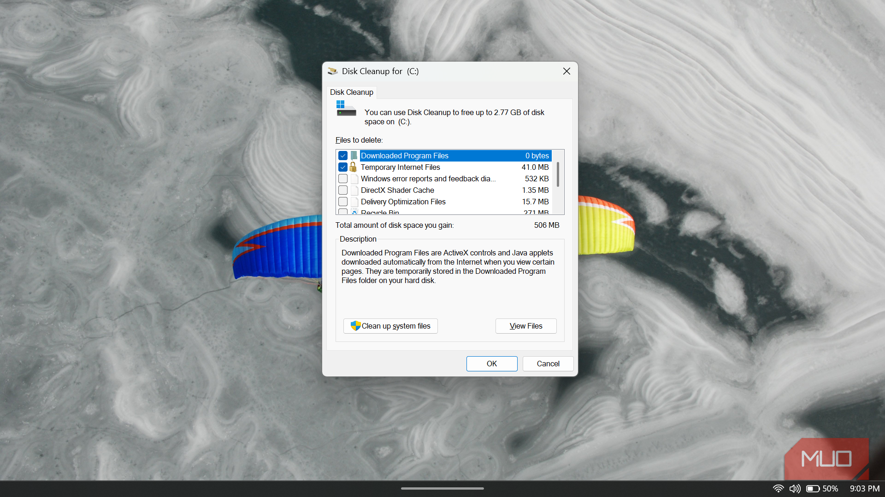The width and height of the screenshot is (885, 497).
Task: Dismiss dialog with the Cancel button
Action: coord(548,364)
